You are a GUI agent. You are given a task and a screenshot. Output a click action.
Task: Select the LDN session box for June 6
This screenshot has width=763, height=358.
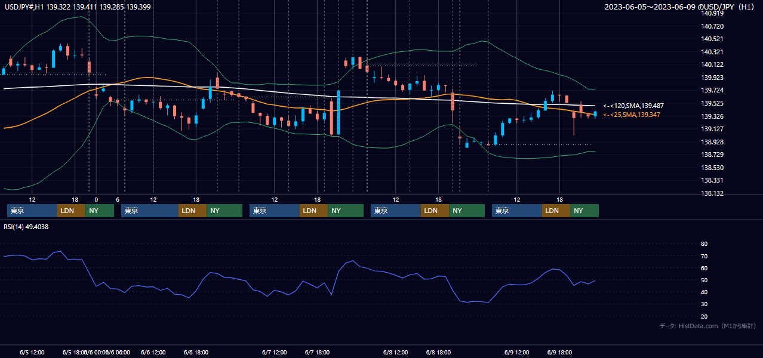[192, 211]
